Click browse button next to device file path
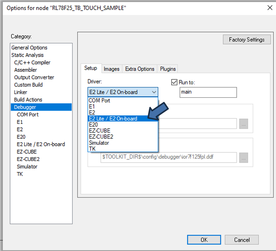This screenshot has height=251, width=276. click(243, 158)
